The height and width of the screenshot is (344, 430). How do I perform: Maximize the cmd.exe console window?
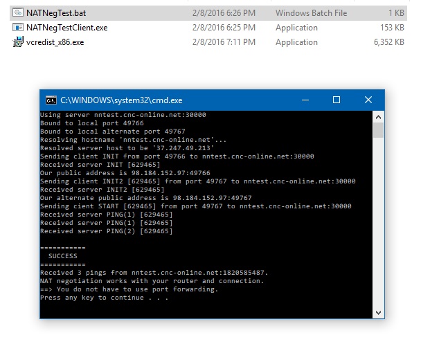[x=337, y=100]
